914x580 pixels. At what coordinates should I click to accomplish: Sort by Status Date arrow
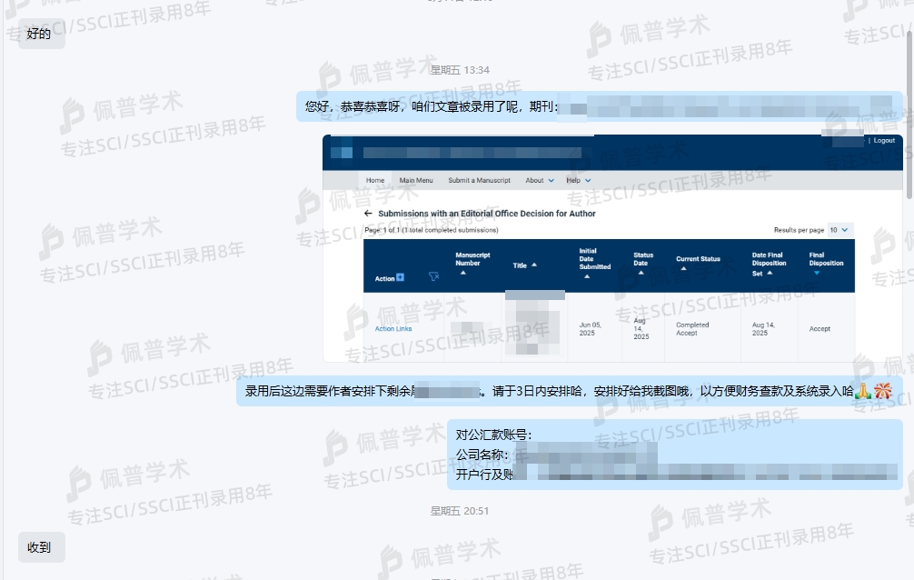pos(641,273)
